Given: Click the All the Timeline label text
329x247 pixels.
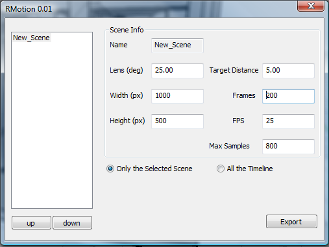Looking at the screenshot, I should [x=250, y=169].
